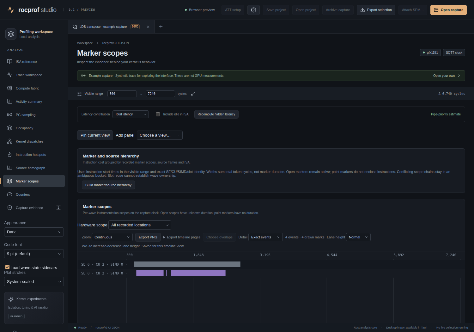Follow the Open your own link
The image size is (474, 332).
(447, 76)
